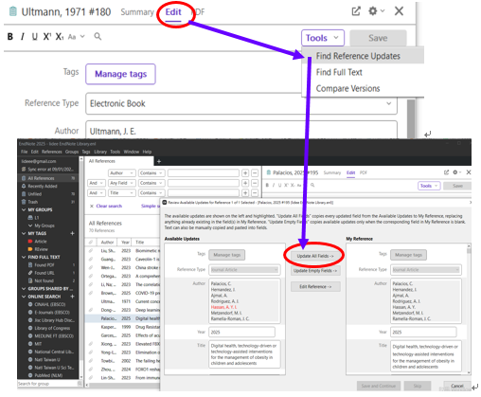Open Tools dropdown in Ultmann panel

pos(323,38)
